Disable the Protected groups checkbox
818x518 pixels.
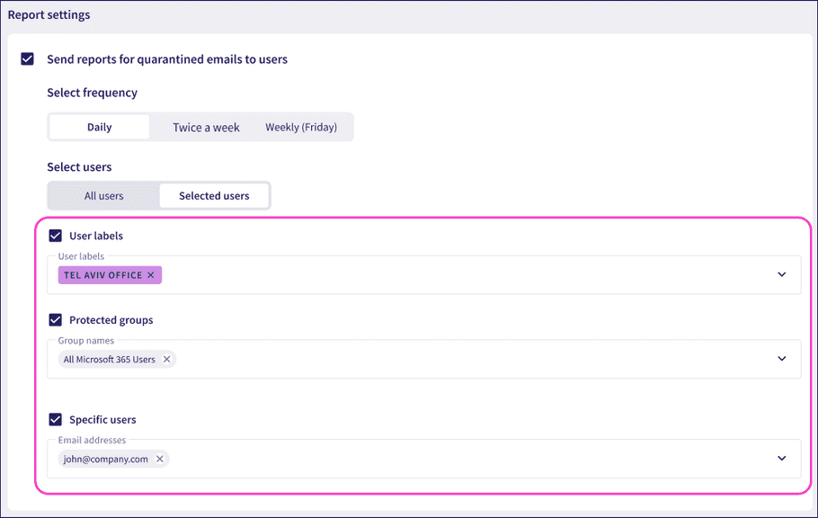55,319
